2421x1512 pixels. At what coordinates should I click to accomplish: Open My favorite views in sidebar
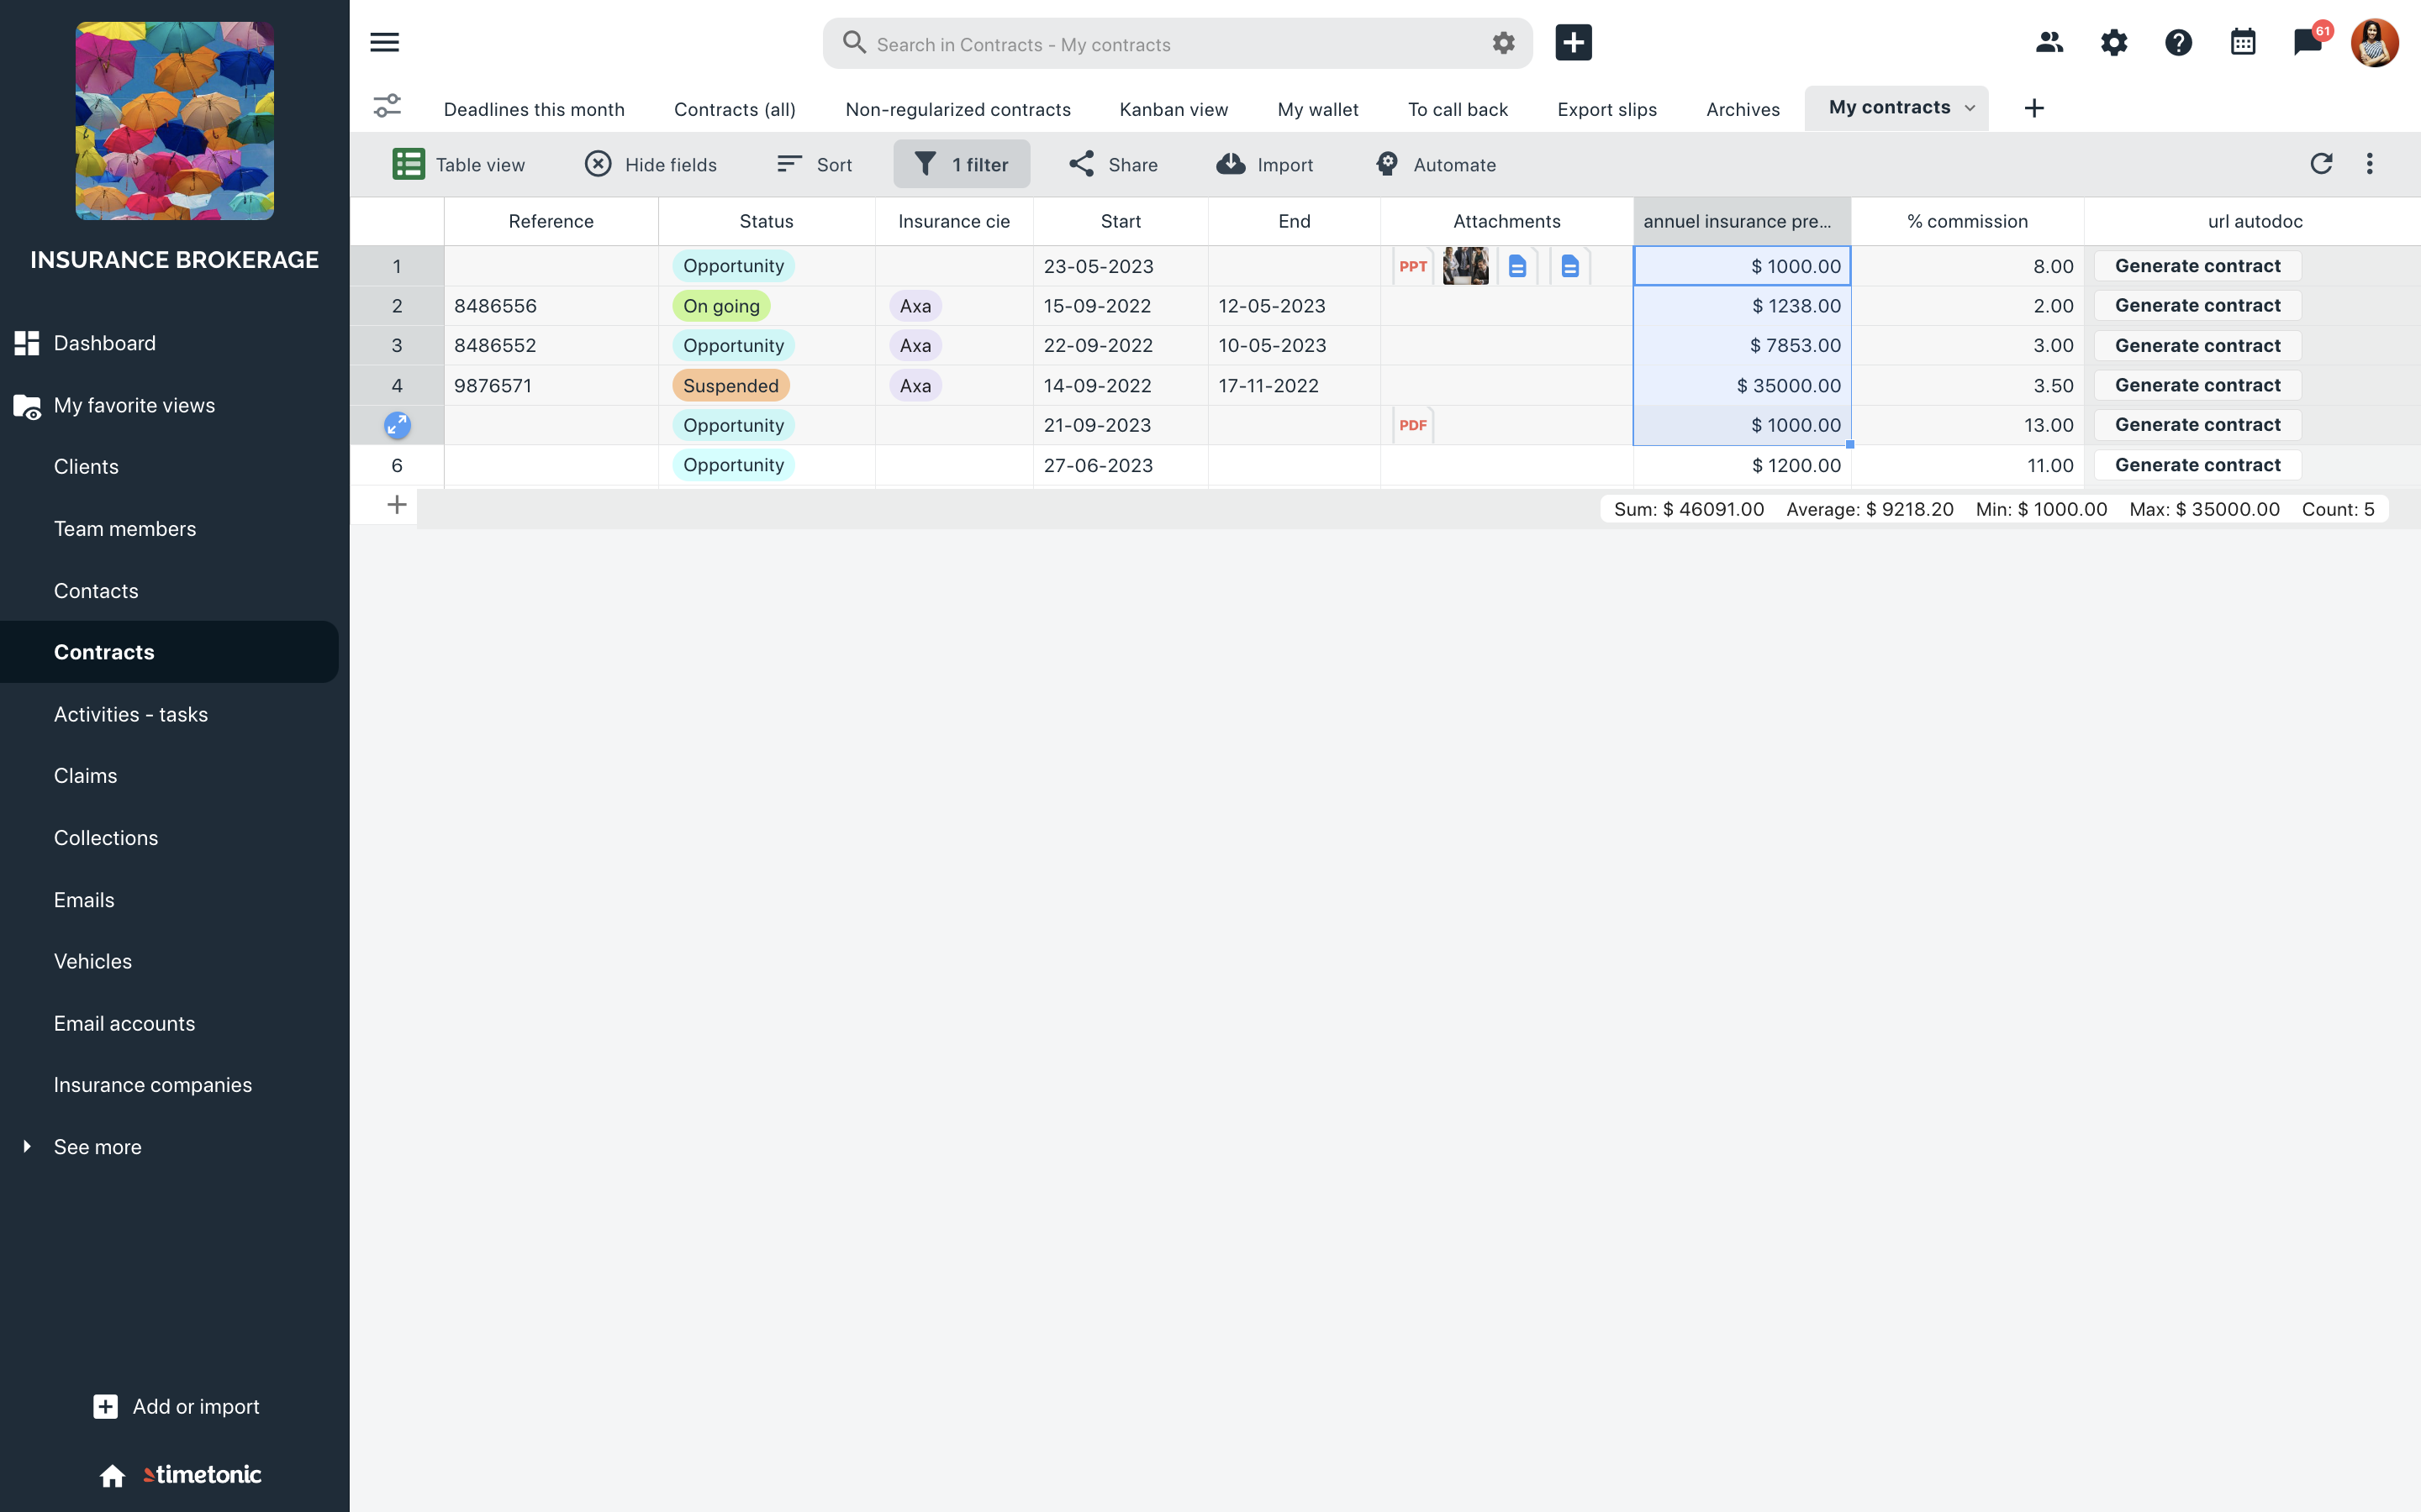coord(134,405)
